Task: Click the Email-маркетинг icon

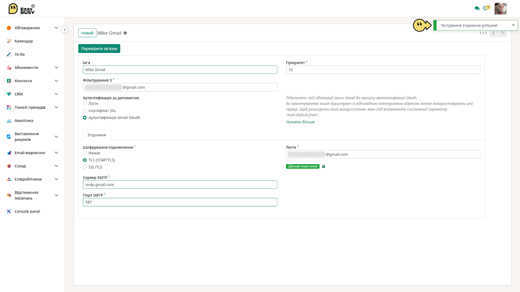Action: click(x=9, y=153)
